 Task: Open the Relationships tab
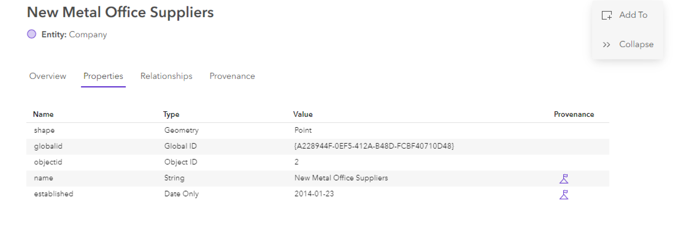[x=166, y=76]
